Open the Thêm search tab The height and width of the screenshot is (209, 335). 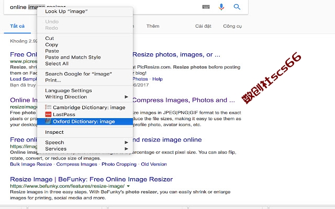[x=153, y=26]
